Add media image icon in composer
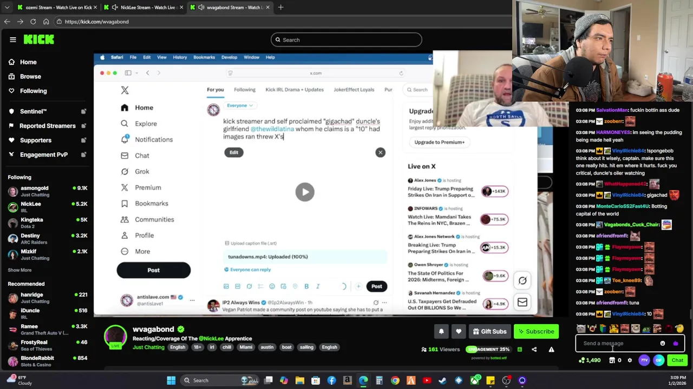 pyautogui.click(x=226, y=286)
